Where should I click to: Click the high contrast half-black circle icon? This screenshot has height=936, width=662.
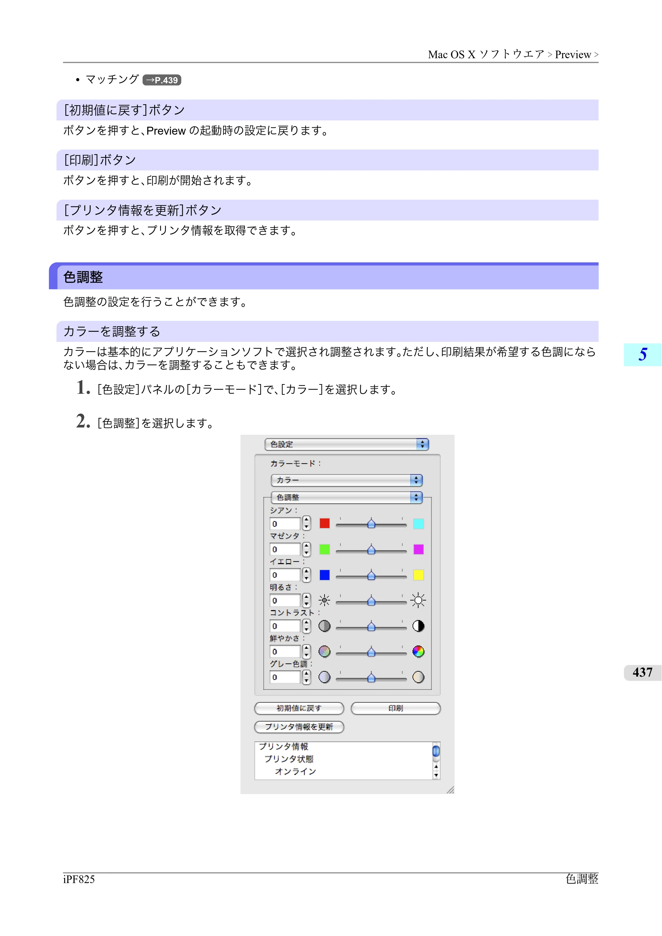[418, 626]
